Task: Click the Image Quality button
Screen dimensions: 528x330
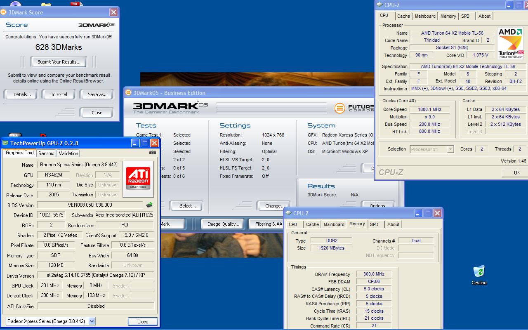Action: coord(224,224)
